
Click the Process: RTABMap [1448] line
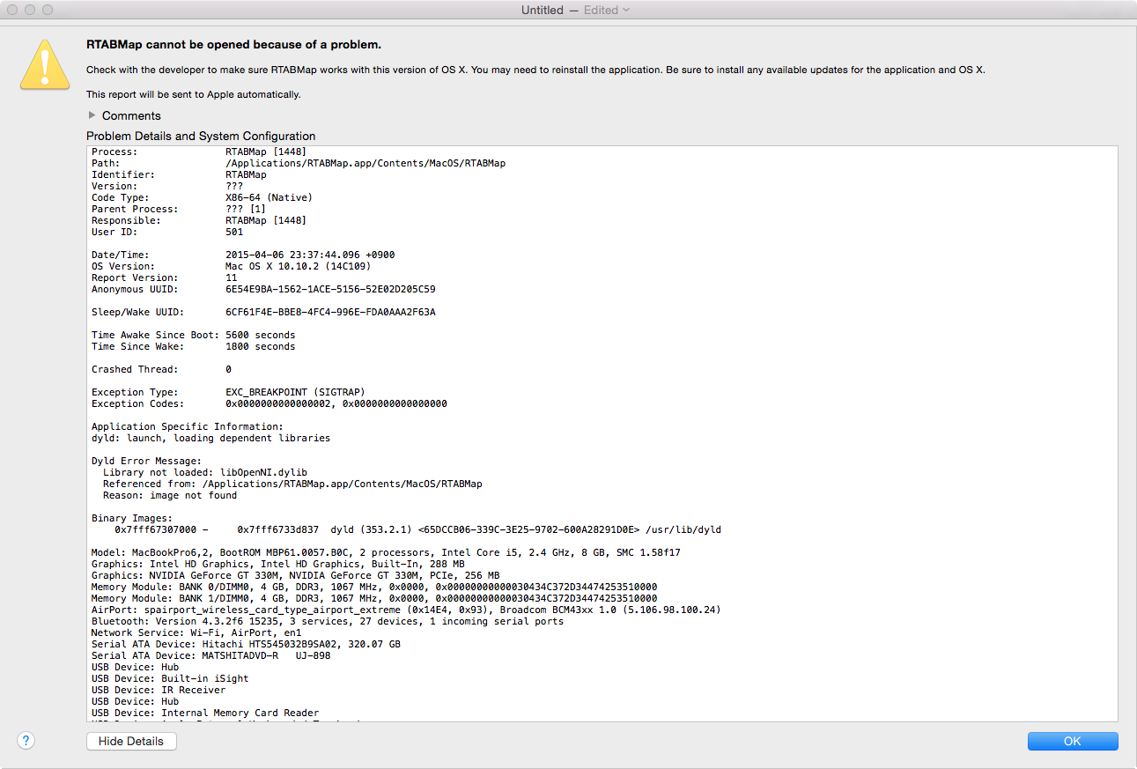coord(199,152)
